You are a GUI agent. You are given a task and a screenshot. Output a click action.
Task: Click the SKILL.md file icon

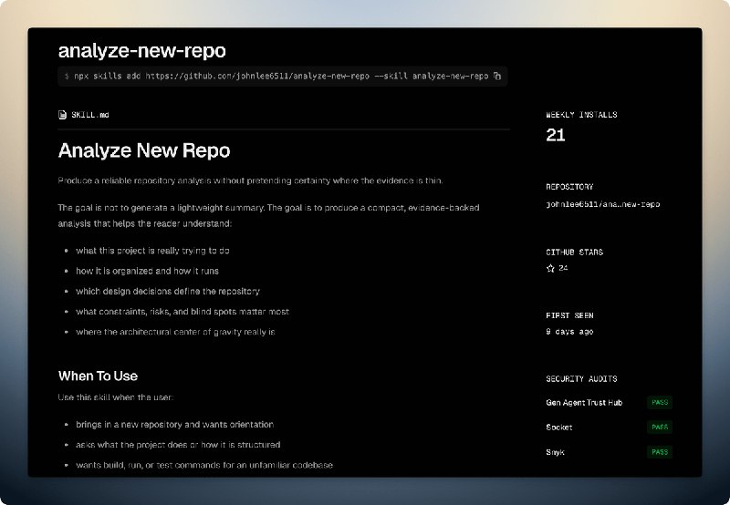(62, 115)
